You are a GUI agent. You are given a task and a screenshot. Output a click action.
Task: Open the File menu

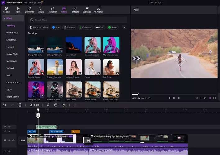pyautogui.click(x=25, y=2)
